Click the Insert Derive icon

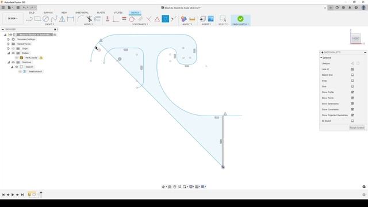click(202, 19)
